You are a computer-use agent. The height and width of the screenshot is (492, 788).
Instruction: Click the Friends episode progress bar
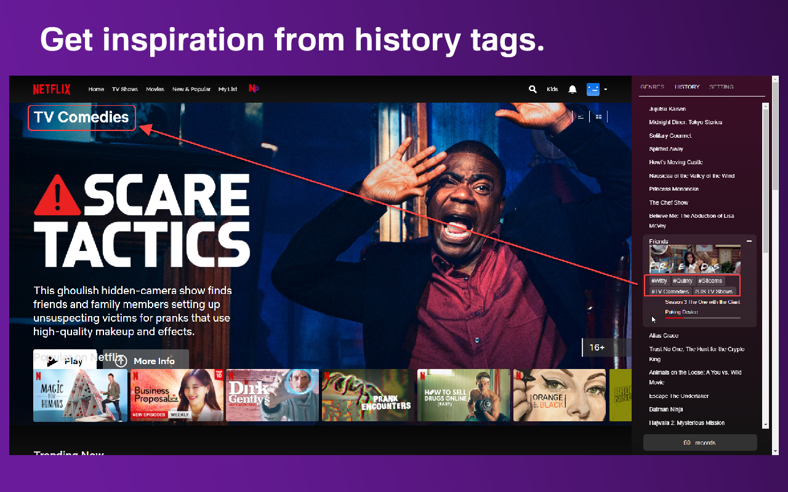pos(702,318)
